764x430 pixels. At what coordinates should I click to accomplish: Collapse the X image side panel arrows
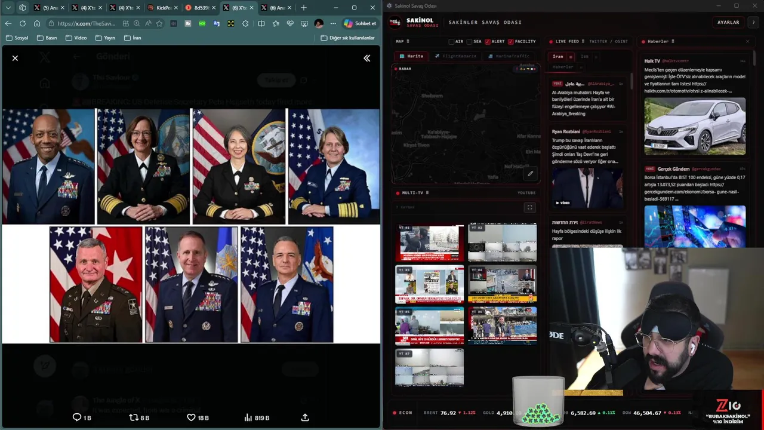coord(367,58)
